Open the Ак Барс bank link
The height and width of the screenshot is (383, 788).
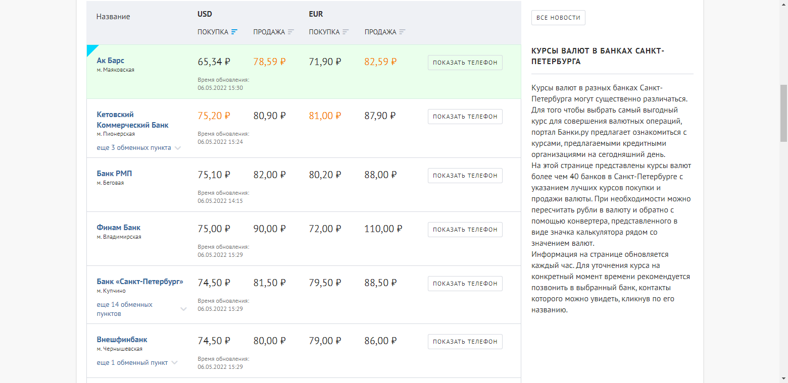(111, 61)
